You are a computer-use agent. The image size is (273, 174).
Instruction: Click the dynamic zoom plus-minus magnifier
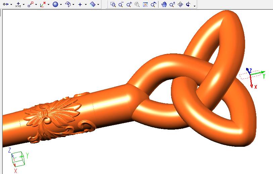point(172,4)
